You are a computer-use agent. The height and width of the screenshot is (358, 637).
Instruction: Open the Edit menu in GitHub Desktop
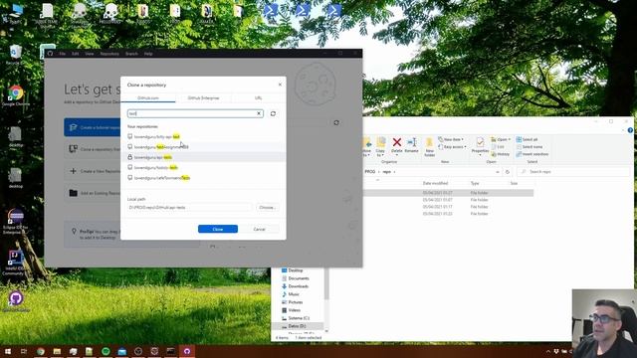[76, 54]
